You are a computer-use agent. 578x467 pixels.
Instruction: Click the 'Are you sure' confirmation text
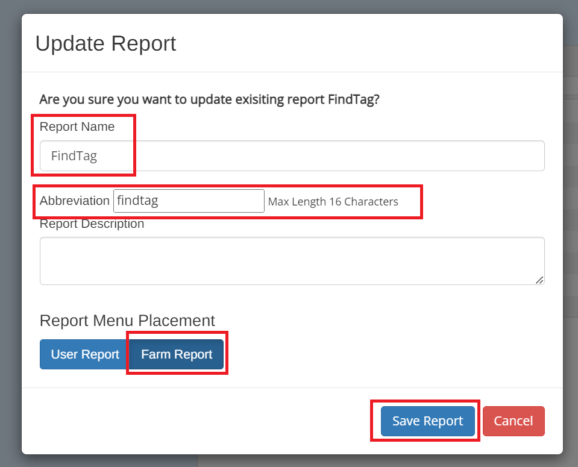click(209, 99)
